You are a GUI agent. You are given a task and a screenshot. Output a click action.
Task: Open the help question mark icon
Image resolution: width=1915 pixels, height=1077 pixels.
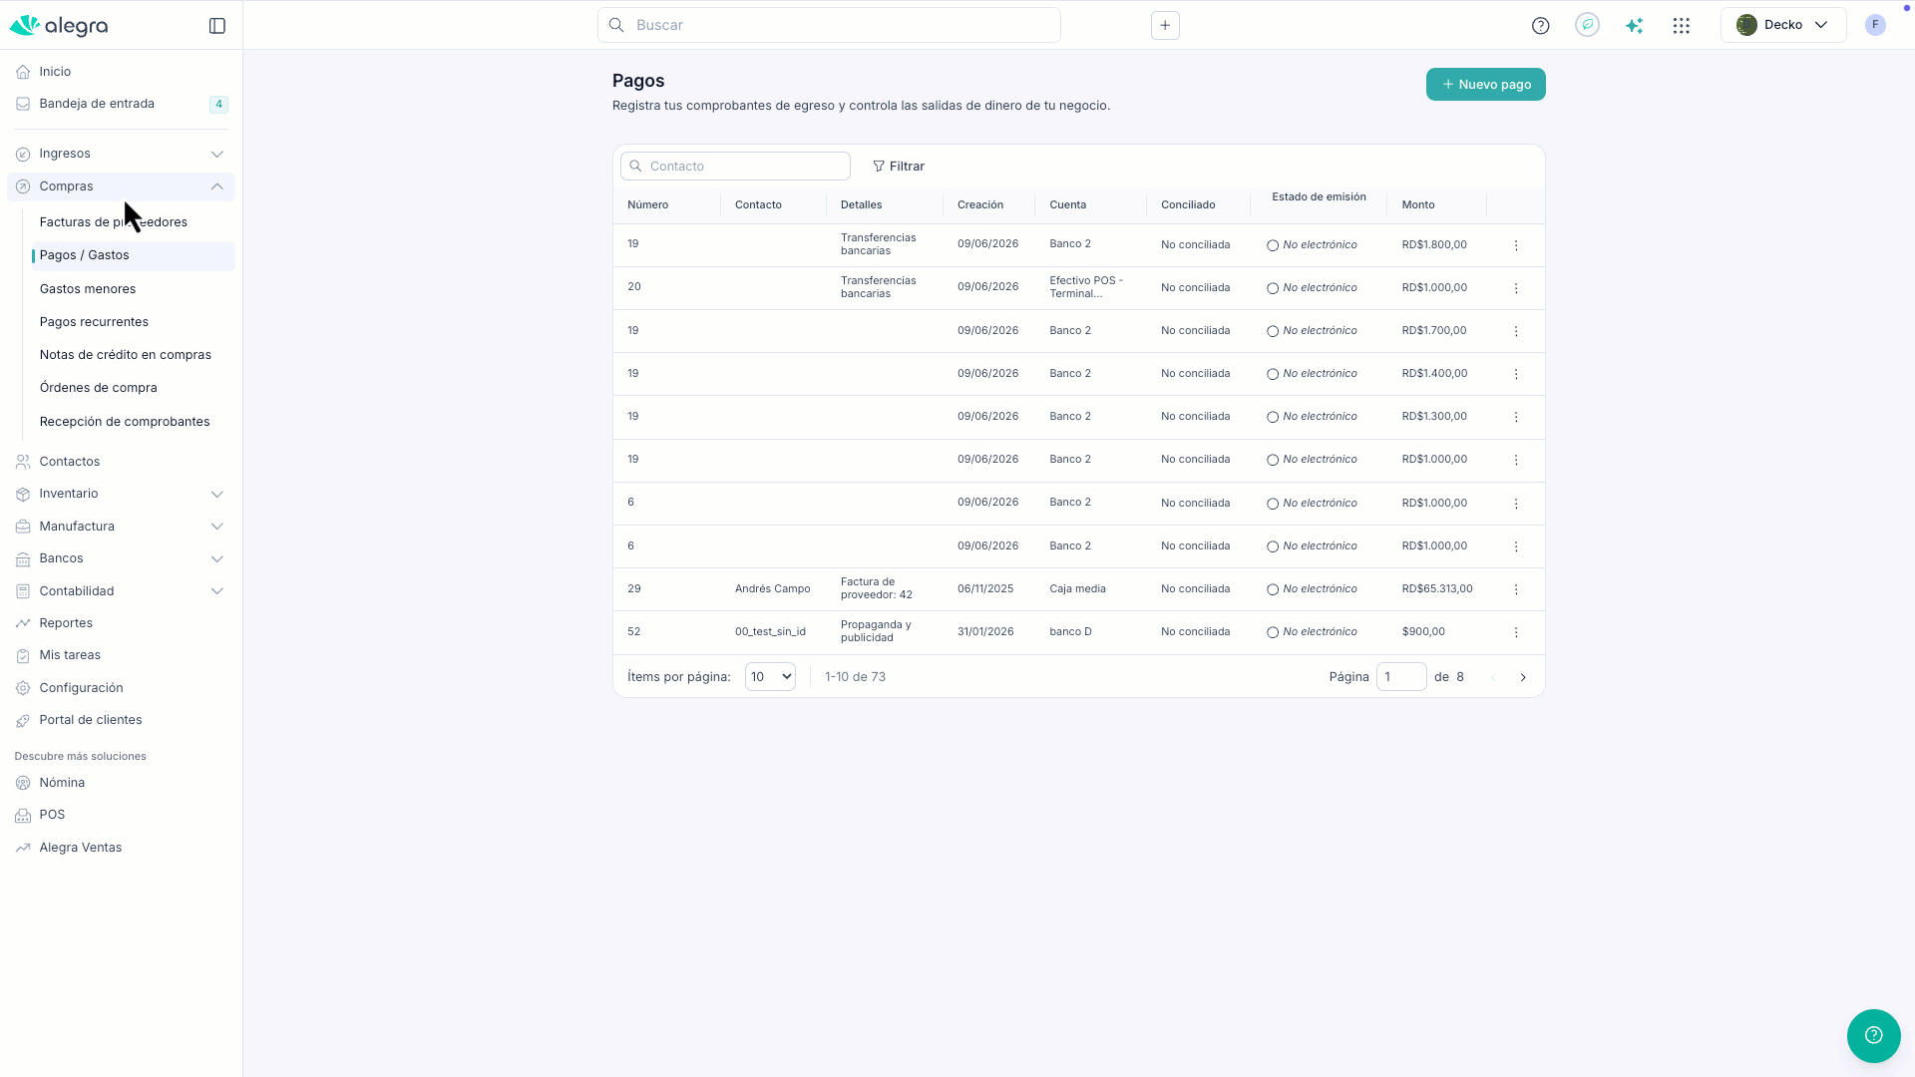click(x=1541, y=26)
